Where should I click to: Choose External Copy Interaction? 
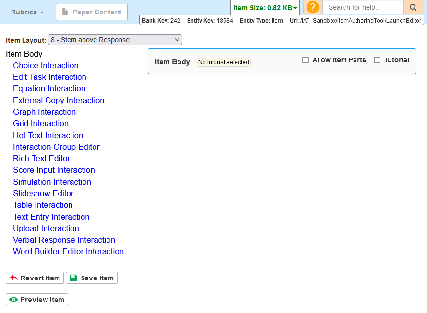click(59, 100)
